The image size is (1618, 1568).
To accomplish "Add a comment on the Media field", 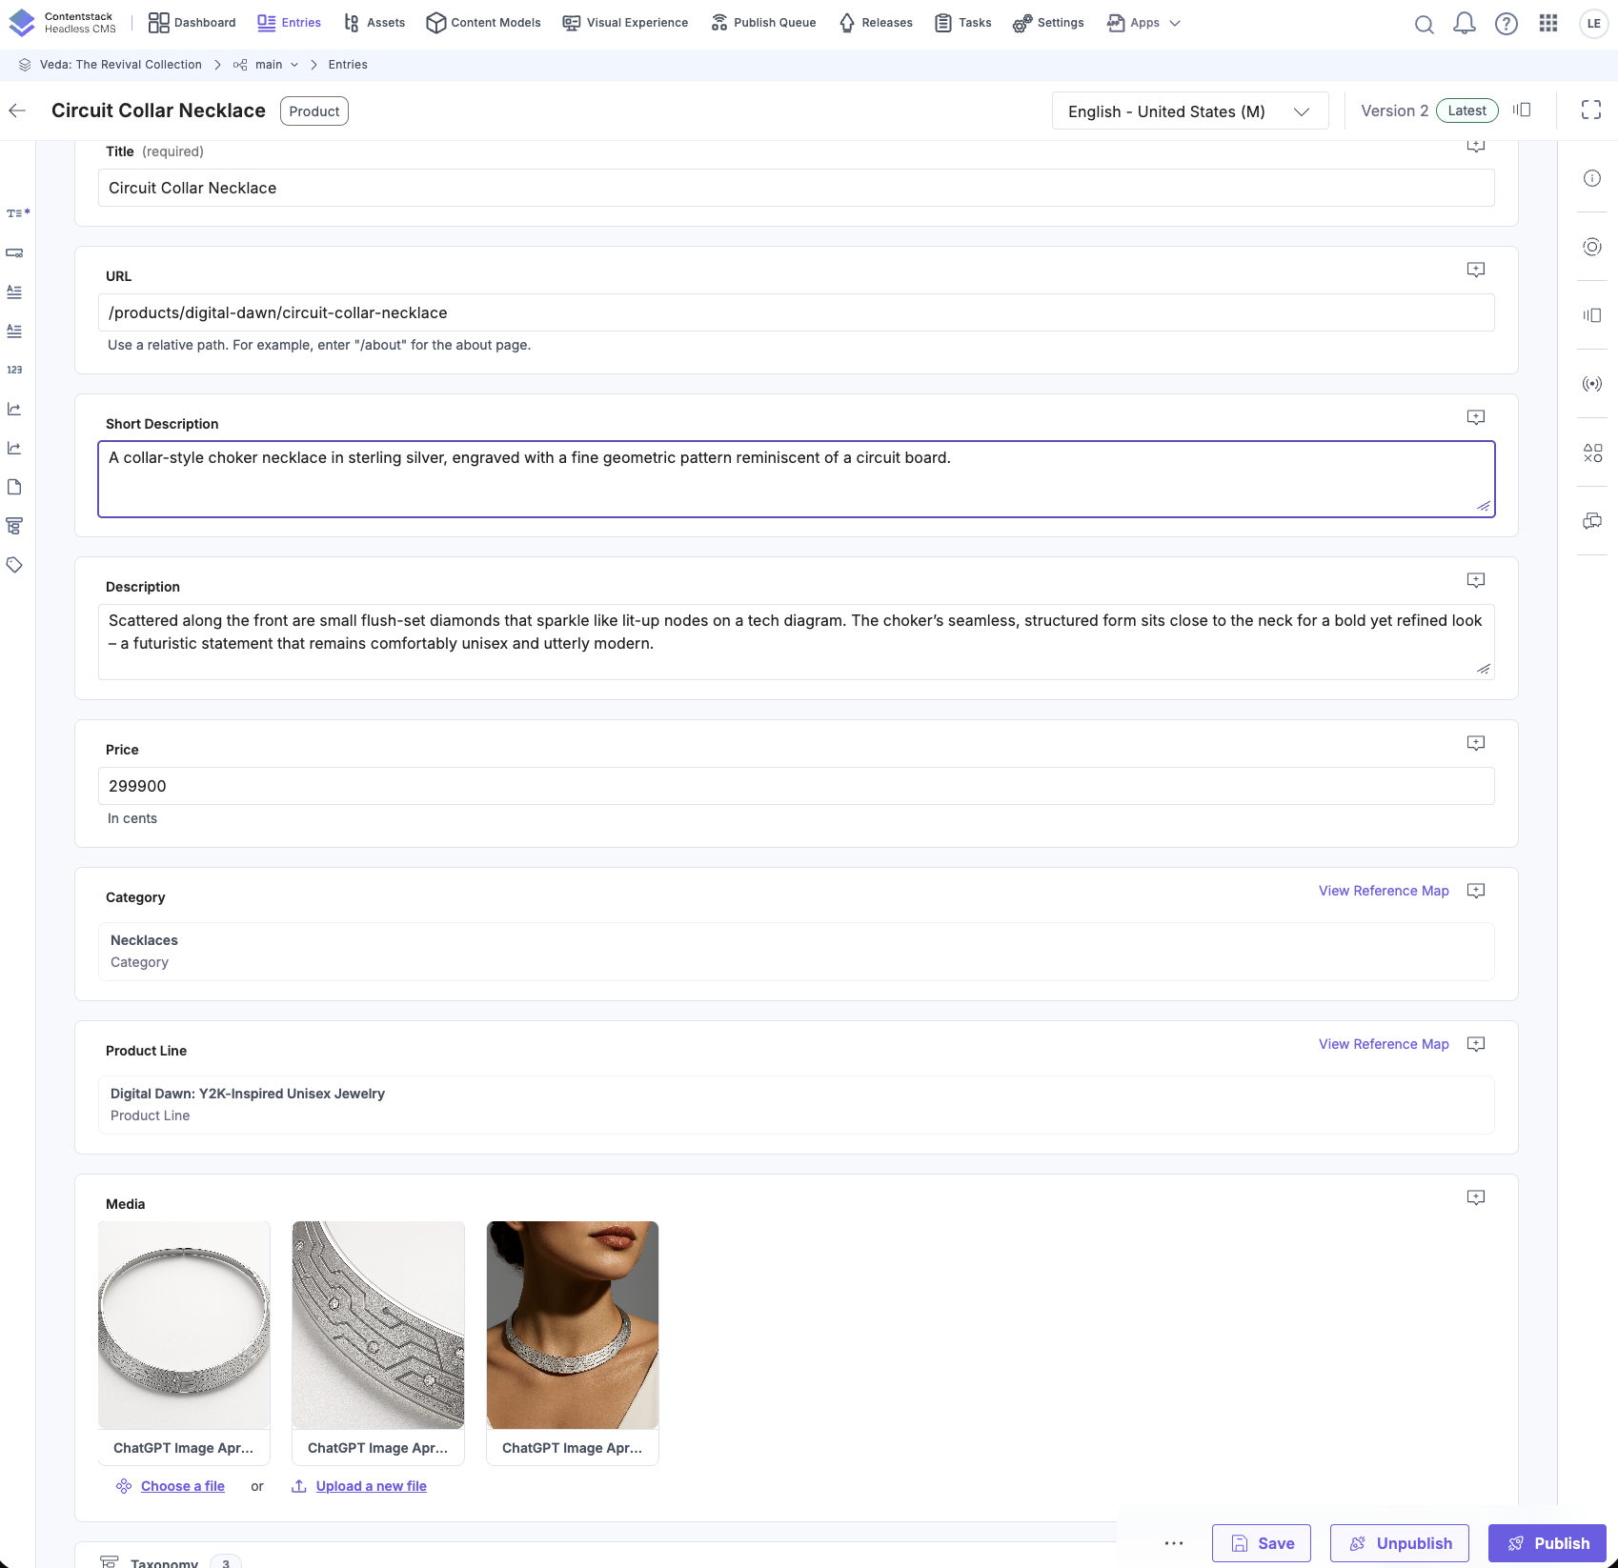I will pyautogui.click(x=1476, y=1198).
